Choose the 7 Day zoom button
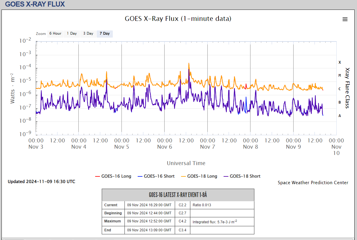The width and height of the screenshot is (357, 240). pyautogui.click(x=104, y=33)
